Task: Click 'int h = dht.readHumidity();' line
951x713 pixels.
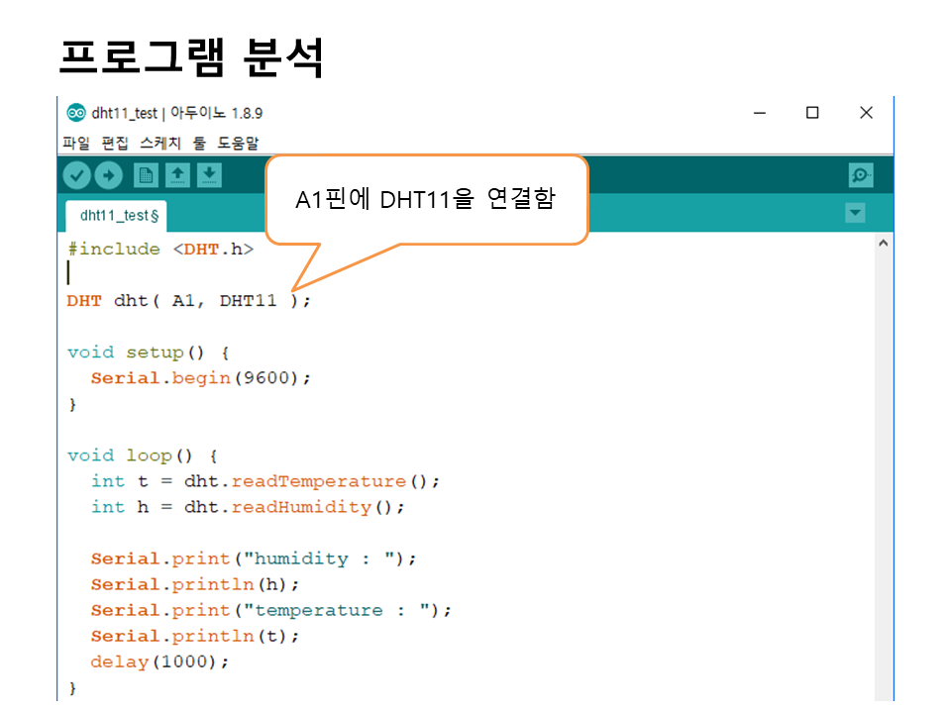Action: coord(248,507)
